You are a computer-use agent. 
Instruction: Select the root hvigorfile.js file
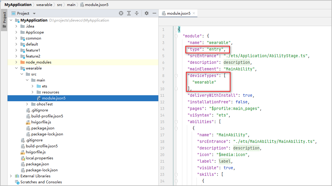pyautogui.click(x=35, y=152)
